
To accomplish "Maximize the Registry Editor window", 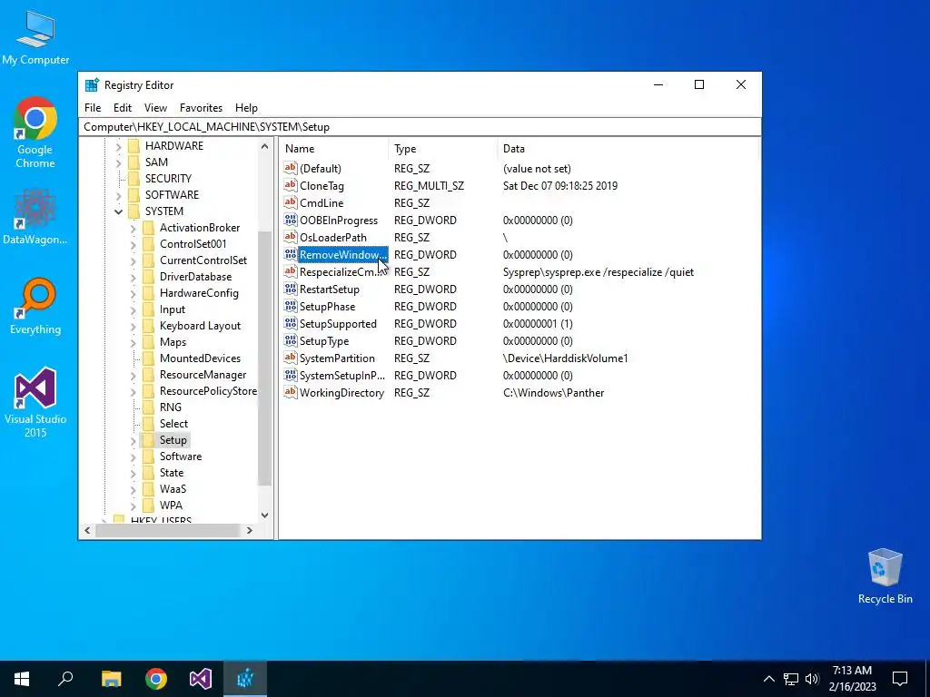I will pyautogui.click(x=699, y=84).
